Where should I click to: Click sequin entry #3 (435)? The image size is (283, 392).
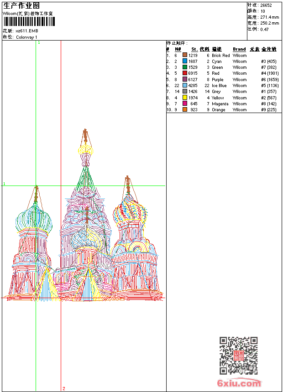[269, 61]
